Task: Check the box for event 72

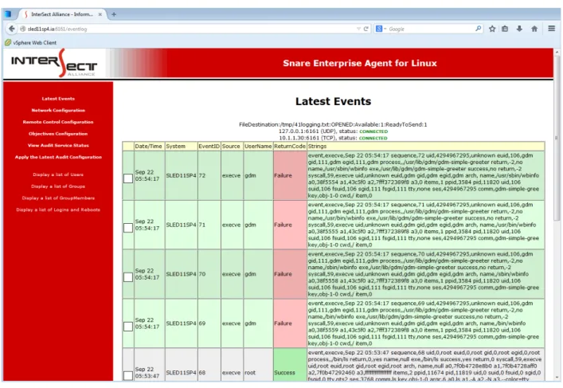Action: pos(128,178)
